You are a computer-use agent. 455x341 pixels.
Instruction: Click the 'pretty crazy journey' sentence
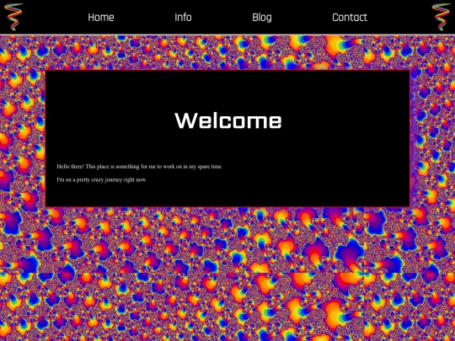(102, 180)
